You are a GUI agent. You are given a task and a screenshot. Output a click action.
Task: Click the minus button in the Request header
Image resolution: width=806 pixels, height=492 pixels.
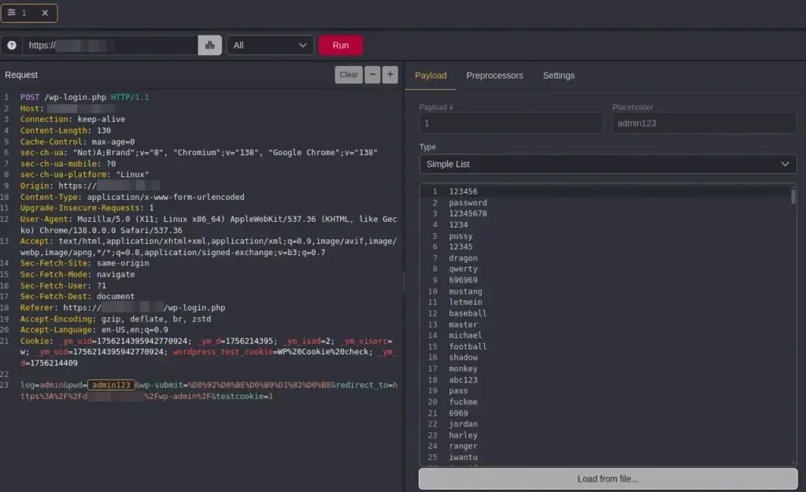point(372,75)
